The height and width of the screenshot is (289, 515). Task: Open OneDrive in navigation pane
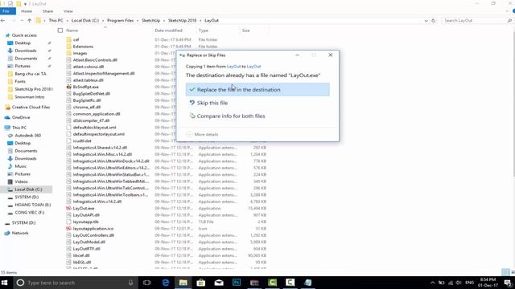(x=21, y=117)
